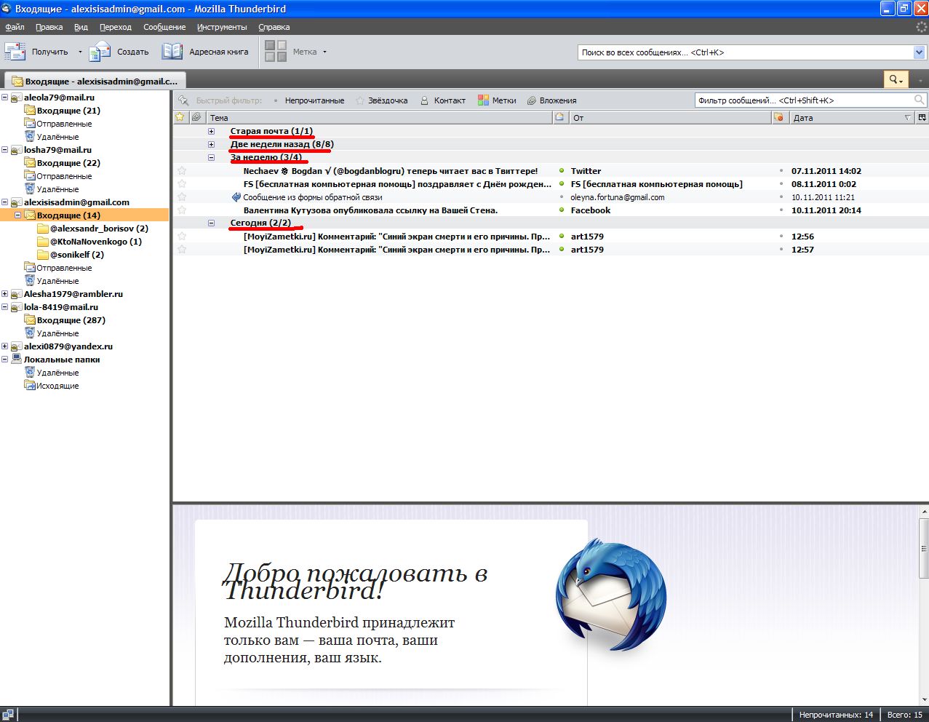The width and height of the screenshot is (929, 722).
Task: Select the Входящие alexisisadmin tab
Action: click(x=95, y=81)
